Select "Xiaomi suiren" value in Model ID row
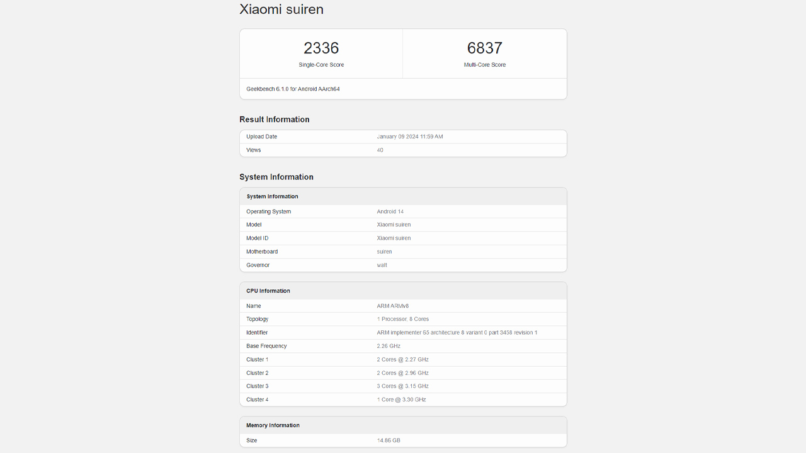The height and width of the screenshot is (453, 806). pos(394,238)
